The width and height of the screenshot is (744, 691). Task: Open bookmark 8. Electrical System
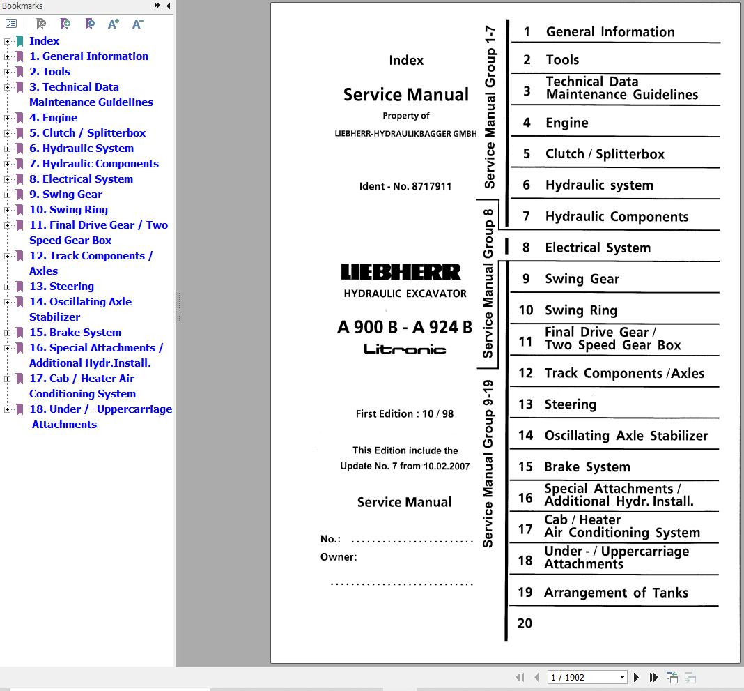click(81, 179)
